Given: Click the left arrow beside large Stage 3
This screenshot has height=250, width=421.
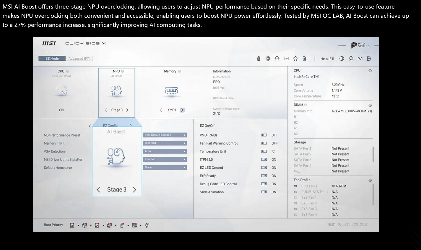Looking at the screenshot, I should click(98, 190).
